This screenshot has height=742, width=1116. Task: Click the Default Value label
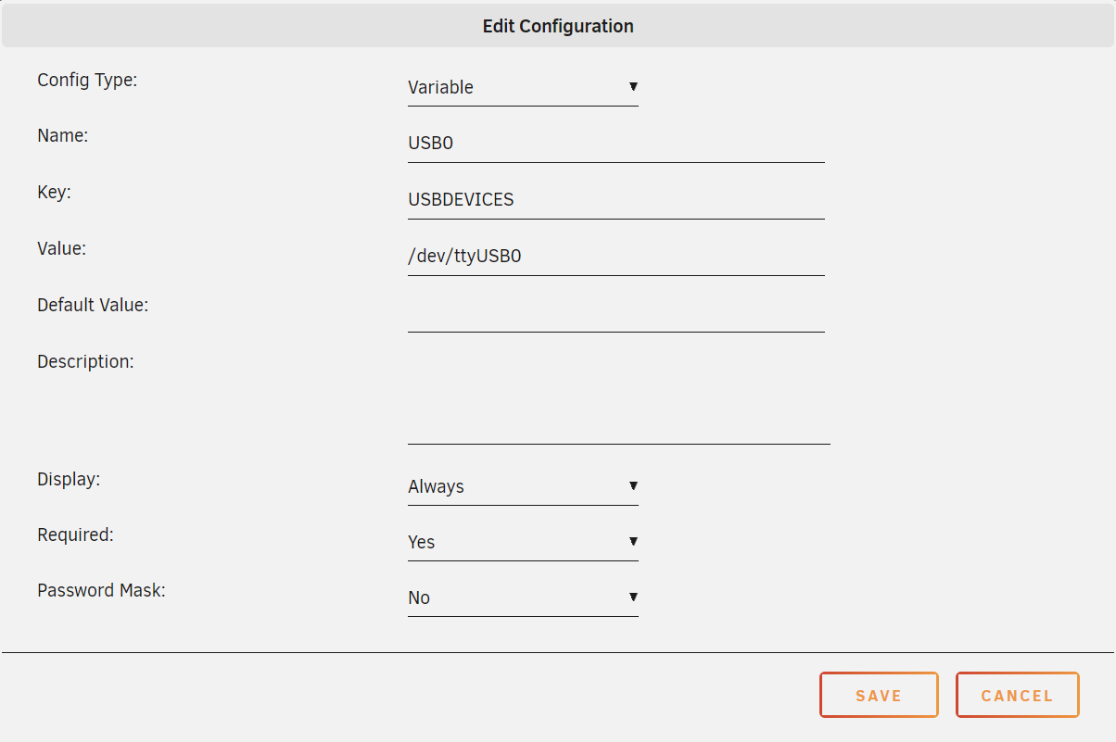[93, 305]
